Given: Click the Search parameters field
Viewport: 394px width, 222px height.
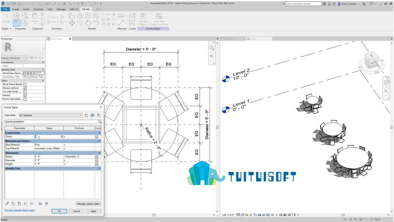Looking at the screenshot, I should click(51, 122).
